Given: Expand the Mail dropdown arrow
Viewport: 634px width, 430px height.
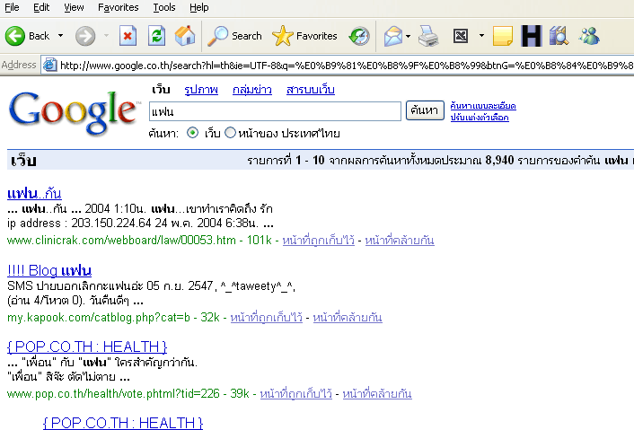Looking at the screenshot, I should coord(408,36).
